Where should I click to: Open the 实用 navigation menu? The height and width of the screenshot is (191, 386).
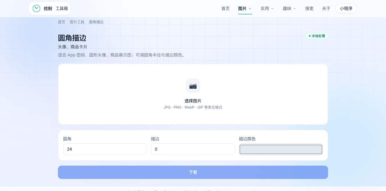click(x=267, y=8)
